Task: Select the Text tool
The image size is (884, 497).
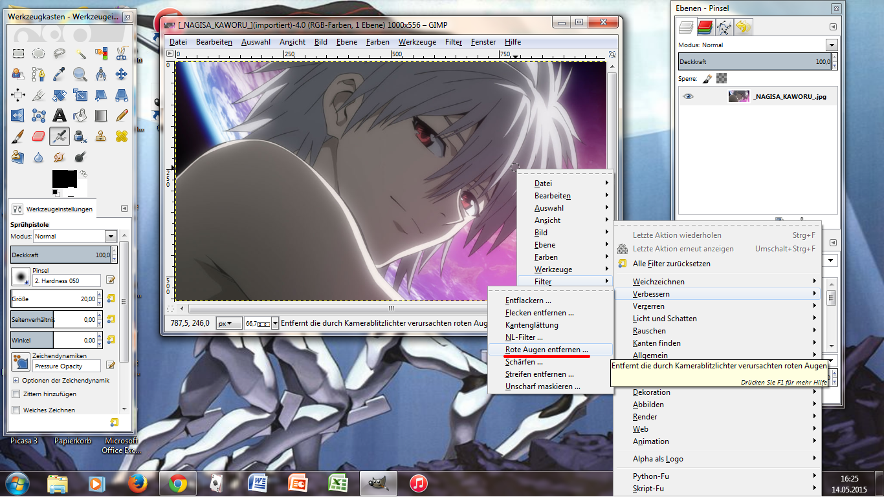Action: (x=60, y=116)
